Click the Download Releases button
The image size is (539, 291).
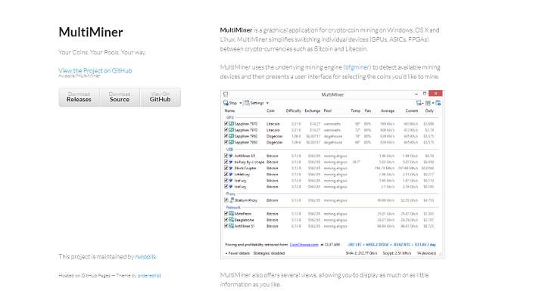point(79,97)
